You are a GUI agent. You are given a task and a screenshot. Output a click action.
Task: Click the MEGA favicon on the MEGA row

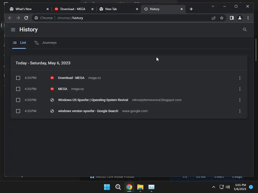coord(52,89)
